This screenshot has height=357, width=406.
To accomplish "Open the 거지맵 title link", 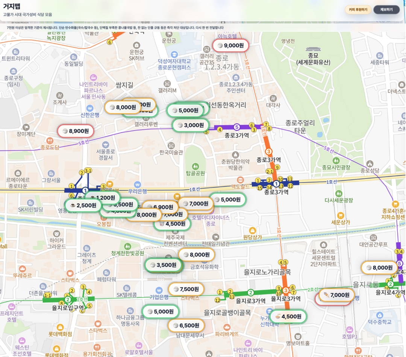I will [12, 6].
